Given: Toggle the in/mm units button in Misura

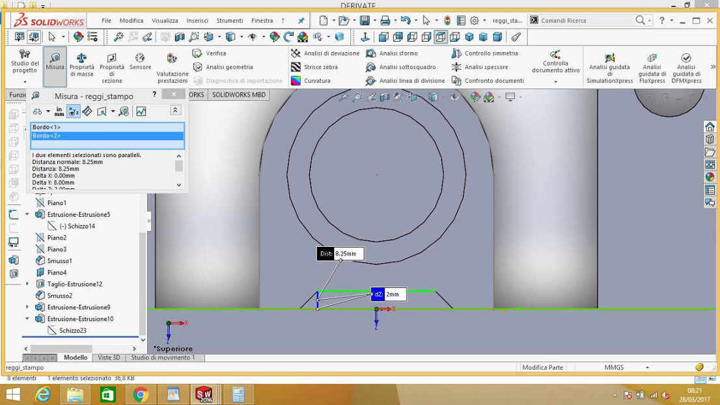Looking at the screenshot, I should [59, 111].
